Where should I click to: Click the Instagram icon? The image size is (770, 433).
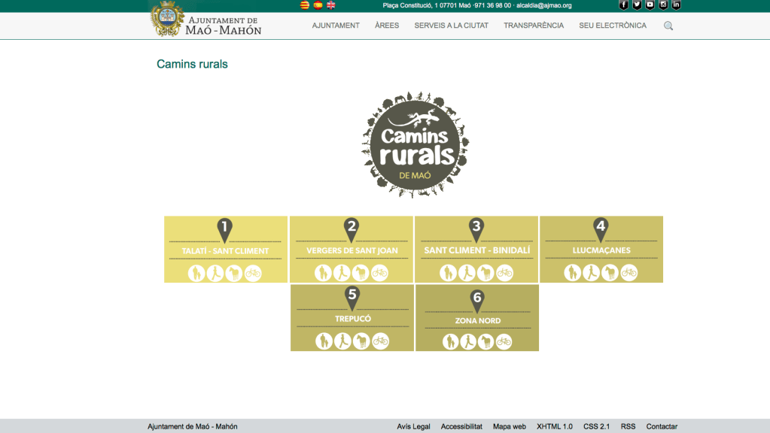coord(663,5)
